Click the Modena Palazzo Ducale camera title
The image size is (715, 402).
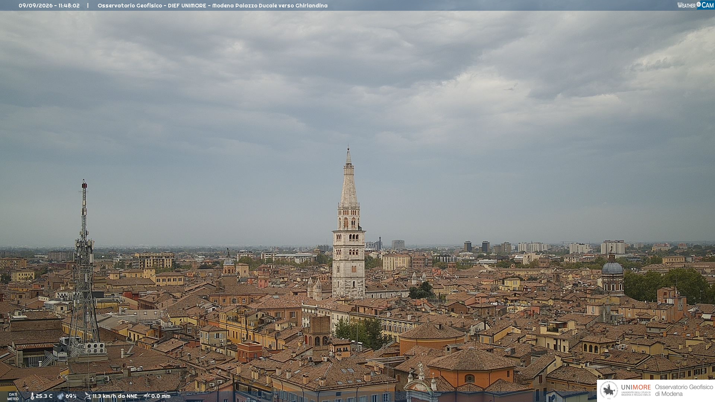pos(213,6)
